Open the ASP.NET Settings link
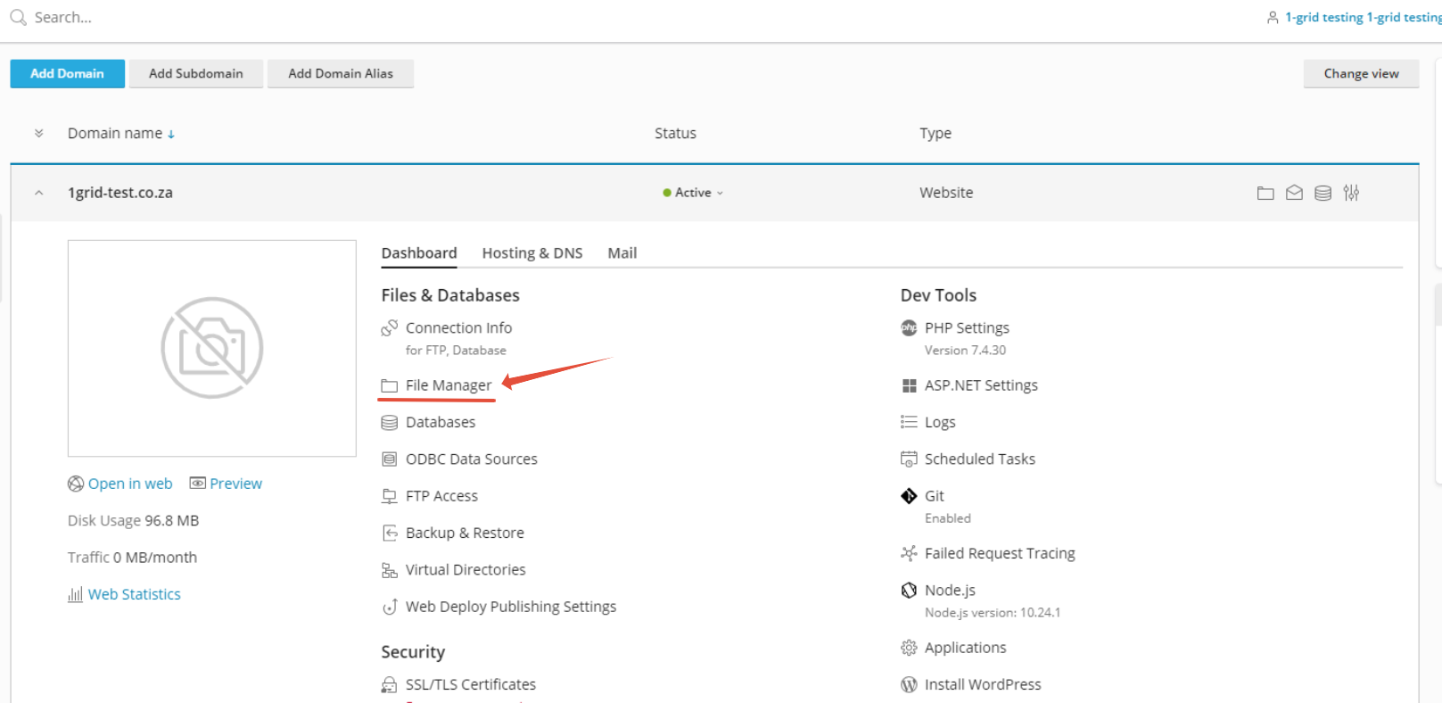This screenshot has height=703, width=1442. [x=981, y=385]
